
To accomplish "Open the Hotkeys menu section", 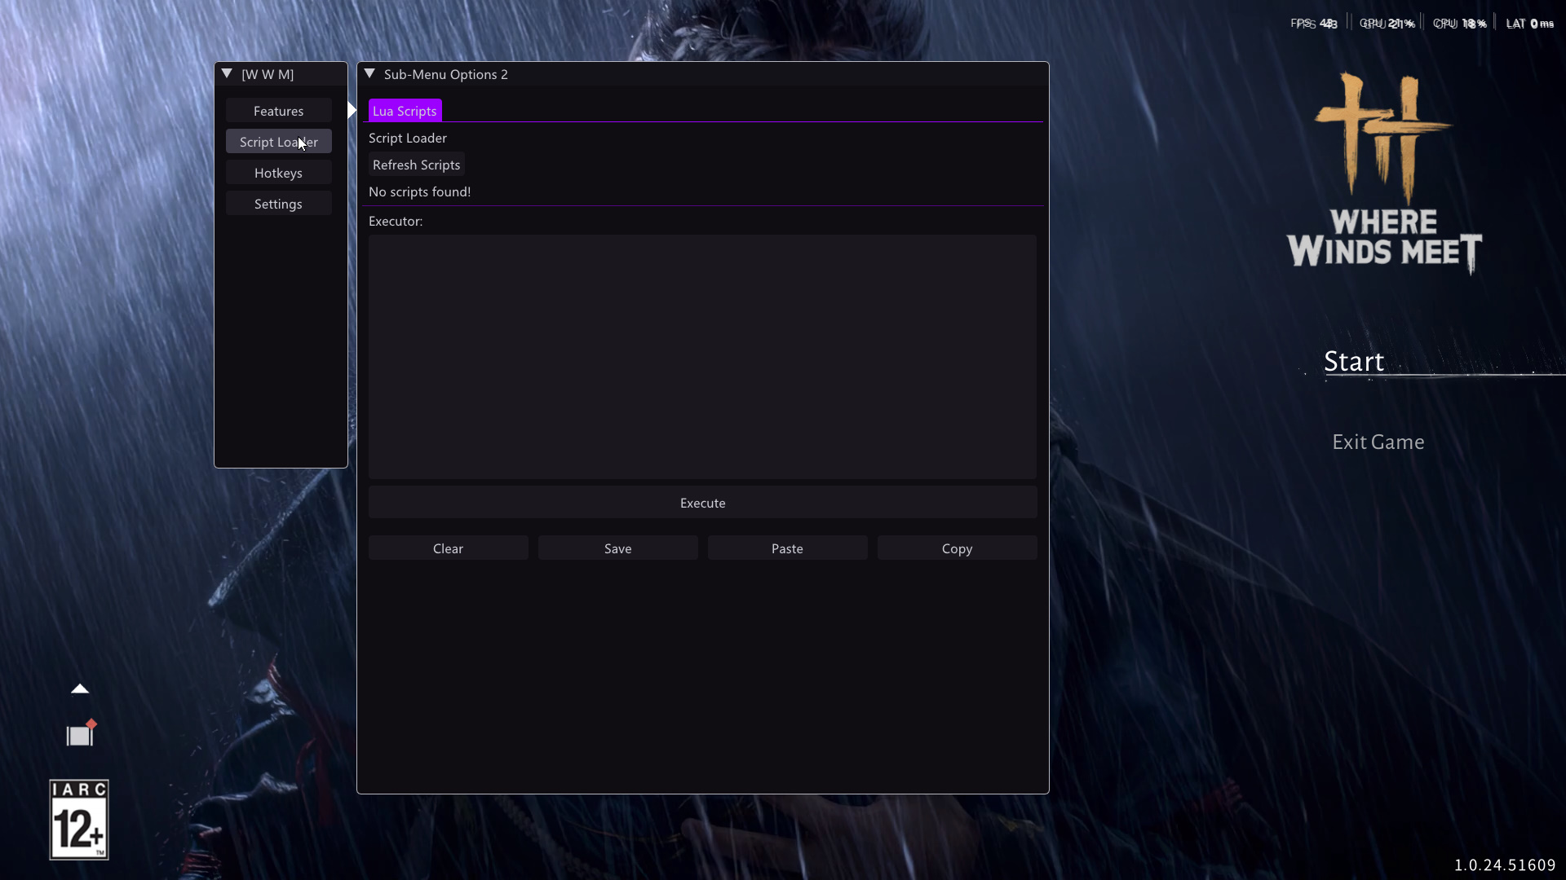I will pyautogui.click(x=279, y=173).
